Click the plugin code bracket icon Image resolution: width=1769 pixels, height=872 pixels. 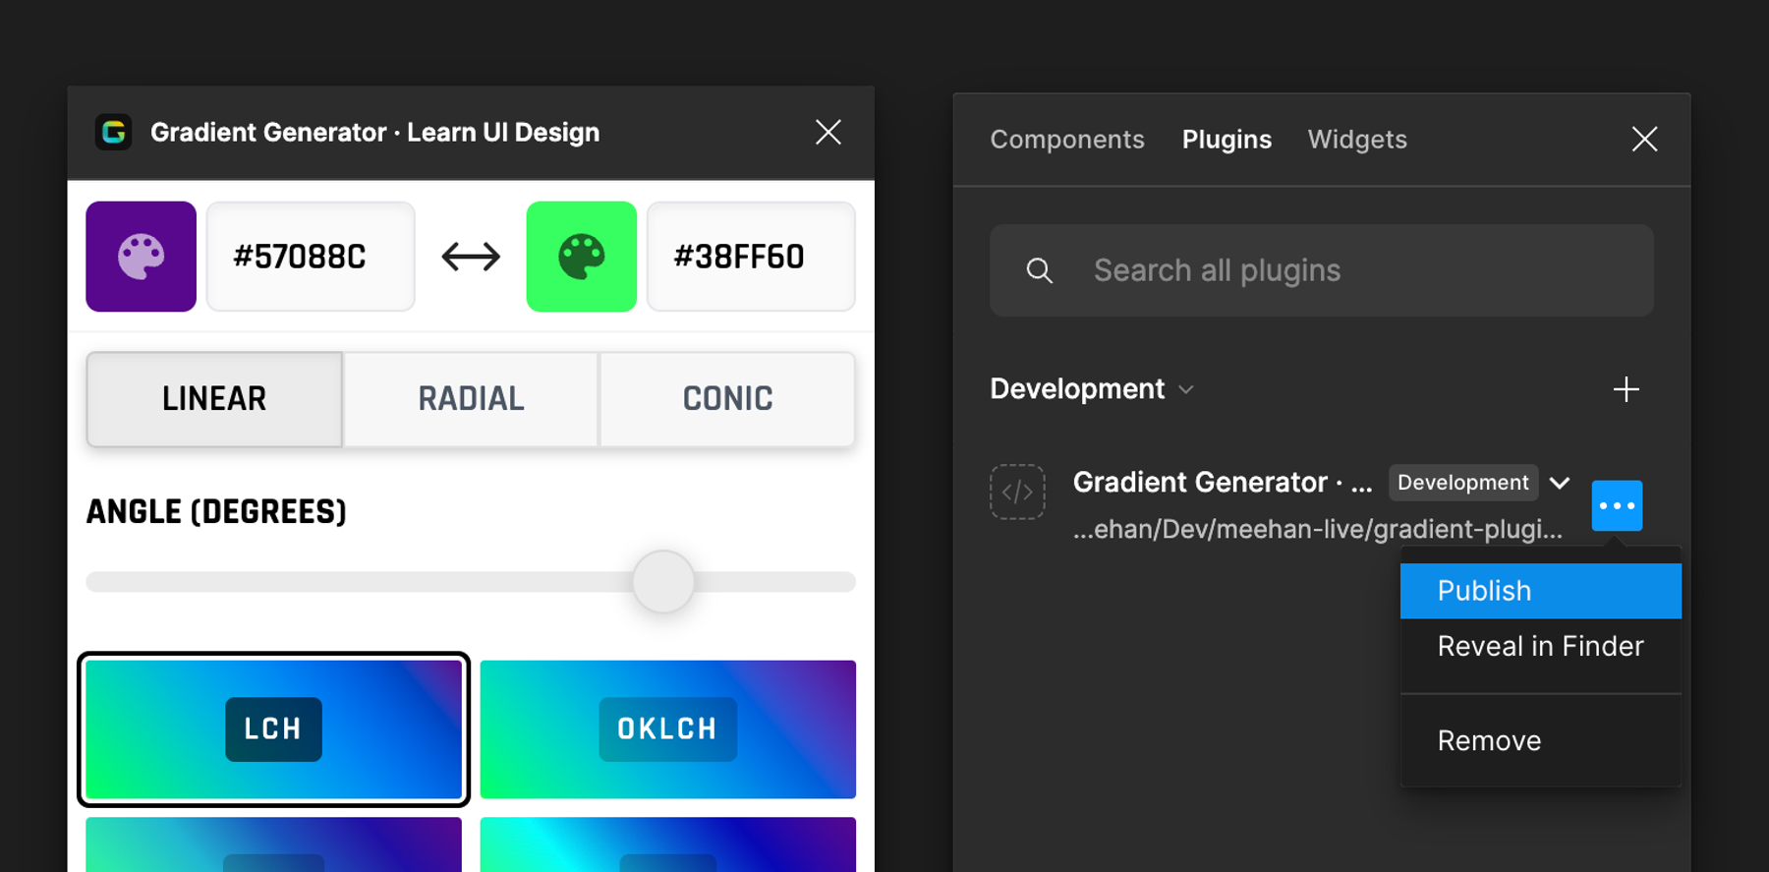coord(1017,492)
